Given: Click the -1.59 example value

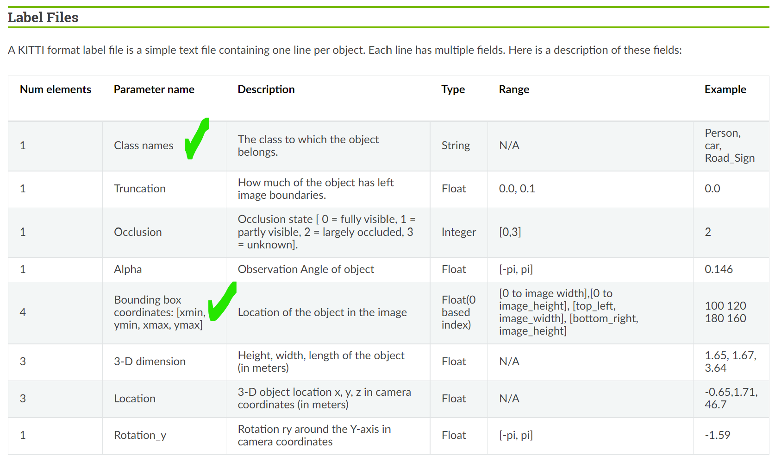Looking at the screenshot, I should [x=717, y=435].
